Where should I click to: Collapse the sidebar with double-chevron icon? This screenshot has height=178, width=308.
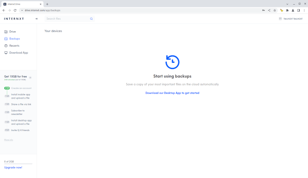click(37, 18)
